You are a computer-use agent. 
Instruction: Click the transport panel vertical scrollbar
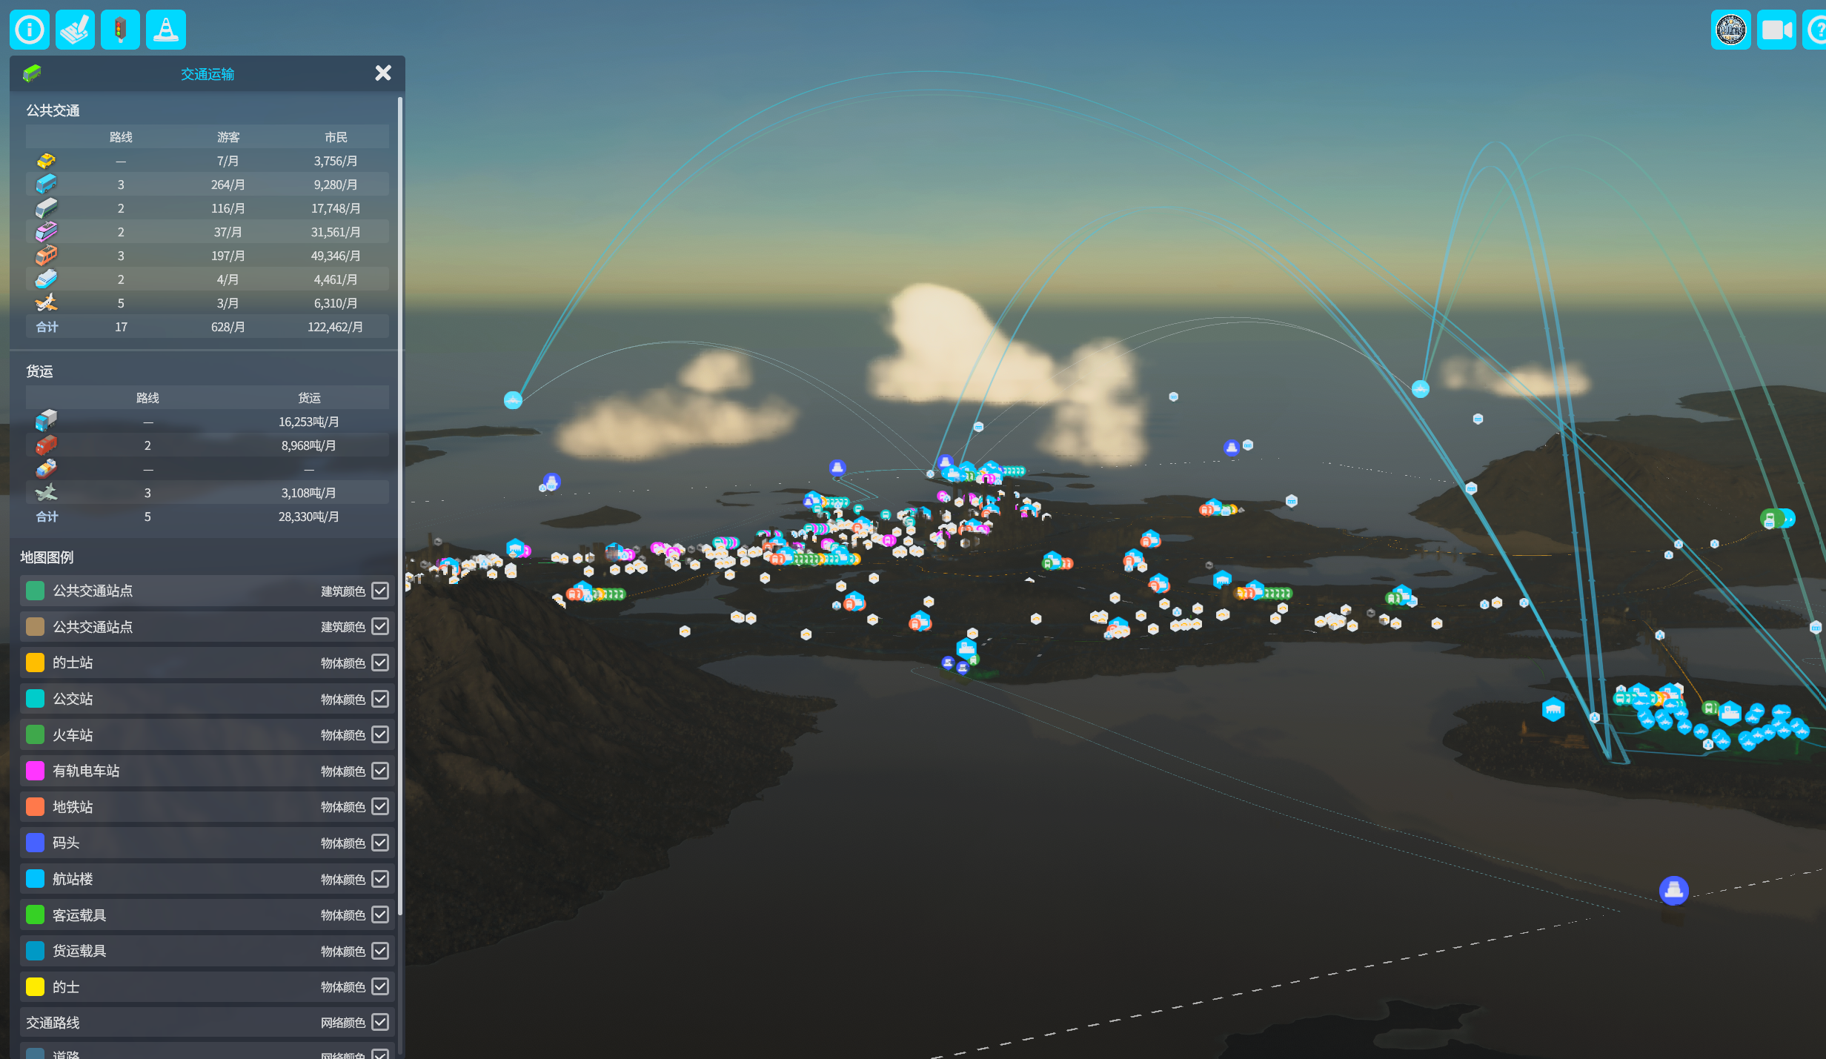coord(400,504)
